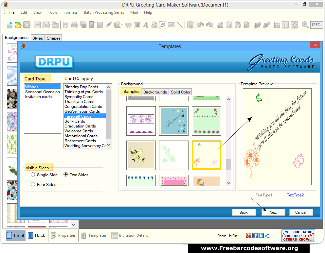Open the Formats menu
This screenshot has width=325, height=253.
(x=70, y=12)
